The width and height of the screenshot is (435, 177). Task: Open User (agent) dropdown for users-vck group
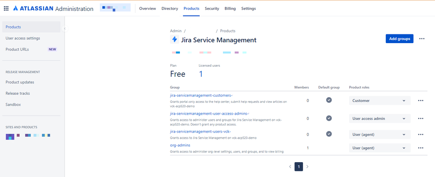[x=380, y=134]
